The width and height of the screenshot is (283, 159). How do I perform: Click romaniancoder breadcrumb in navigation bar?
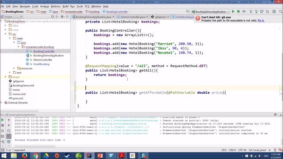click(72, 11)
